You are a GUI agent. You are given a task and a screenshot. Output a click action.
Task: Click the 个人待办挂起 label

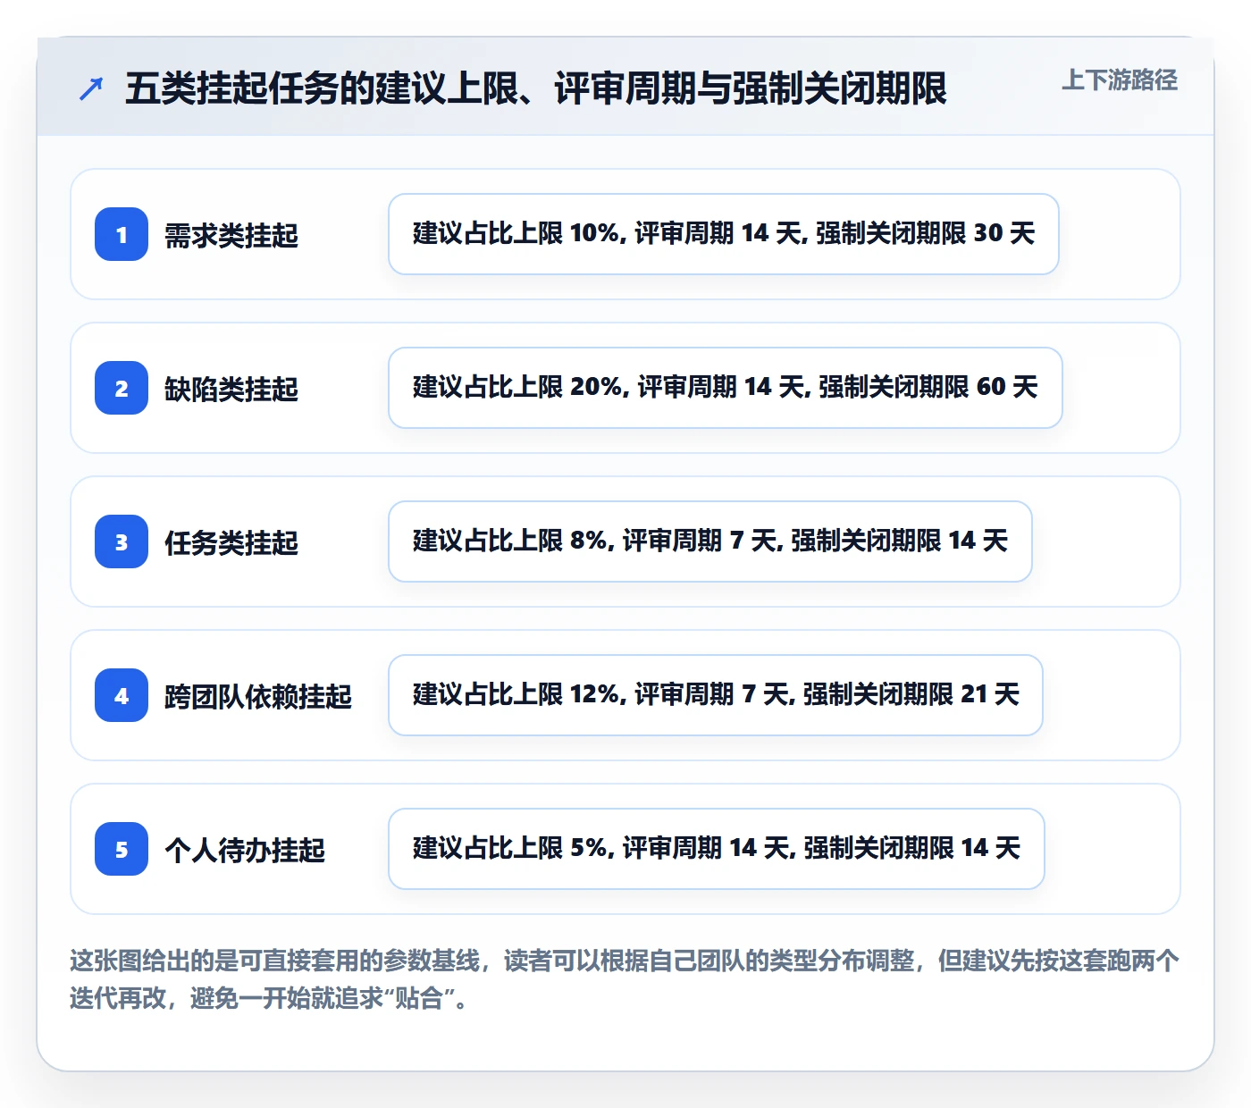(245, 850)
